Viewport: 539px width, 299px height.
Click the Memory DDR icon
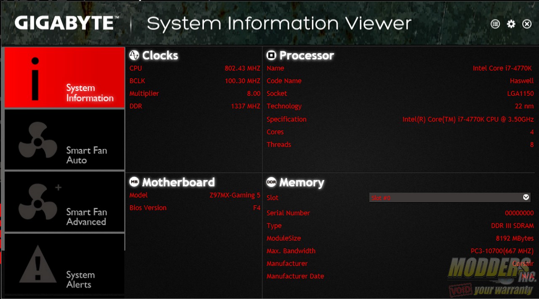pyautogui.click(x=272, y=182)
